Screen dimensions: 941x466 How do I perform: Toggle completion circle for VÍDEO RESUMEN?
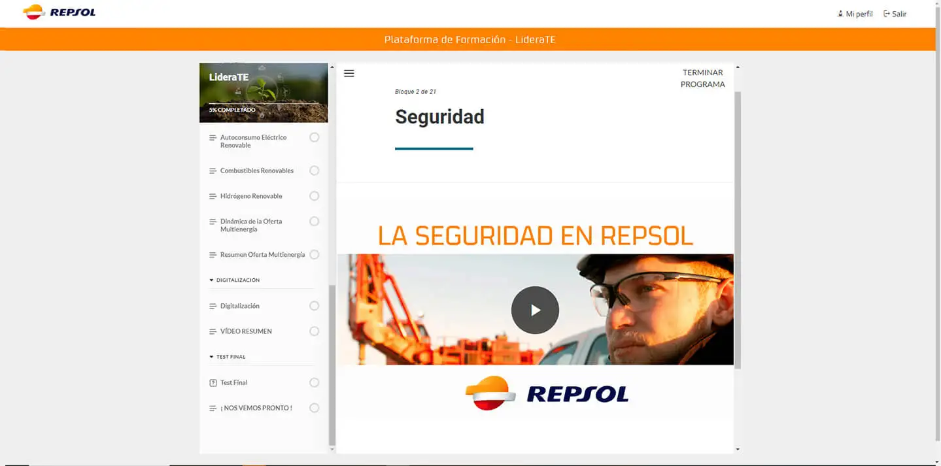[314, 331]
